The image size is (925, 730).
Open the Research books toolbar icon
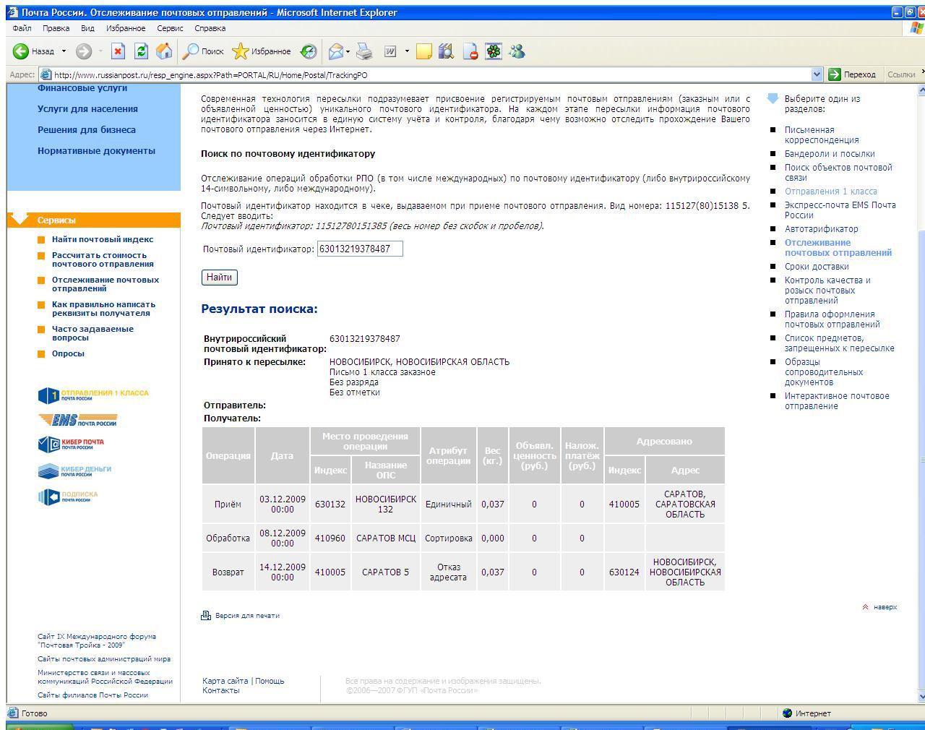pyautogui.click(x=446, y=51)
